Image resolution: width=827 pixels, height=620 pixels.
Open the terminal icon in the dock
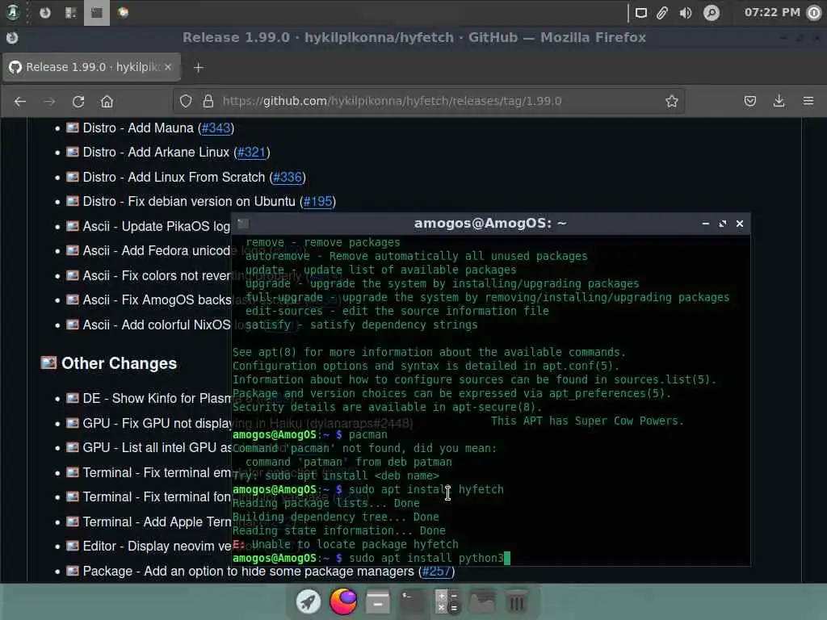point(413,601)
